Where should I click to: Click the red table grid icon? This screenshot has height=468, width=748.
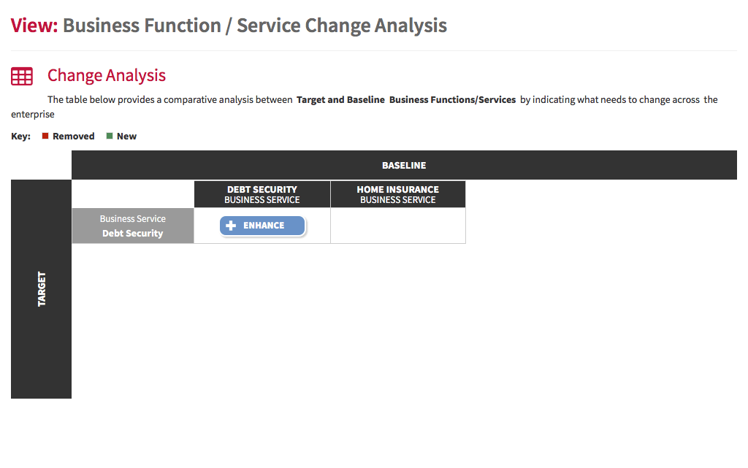tap(22, 76)
